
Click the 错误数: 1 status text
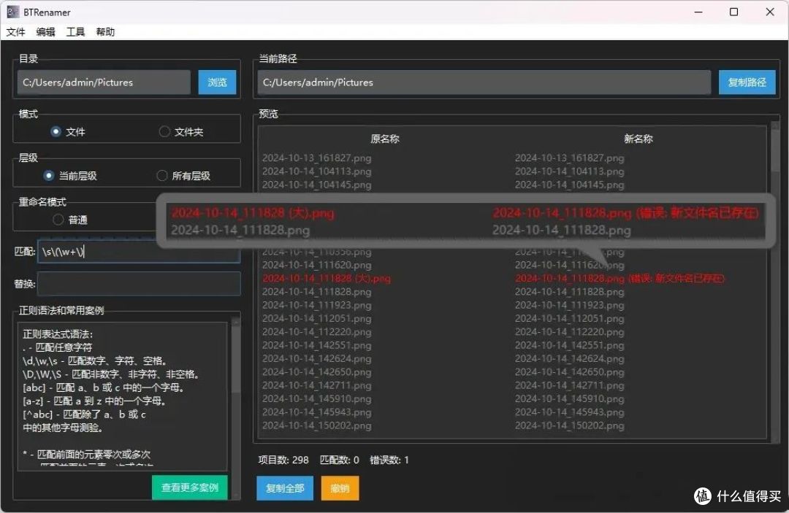click(x=389, y=460)
